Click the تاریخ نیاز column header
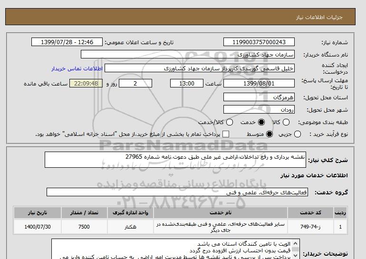The image size is (366, 259). (38, 212)
